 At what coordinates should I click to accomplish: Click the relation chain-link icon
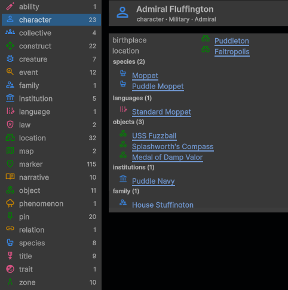[x=10, y=229]
